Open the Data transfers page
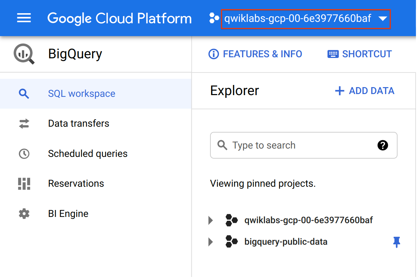 [x=78, y=124]
